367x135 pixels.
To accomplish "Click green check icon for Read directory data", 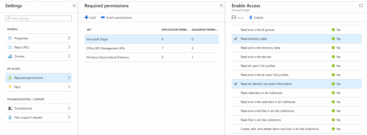I will [x=333, y=39].
